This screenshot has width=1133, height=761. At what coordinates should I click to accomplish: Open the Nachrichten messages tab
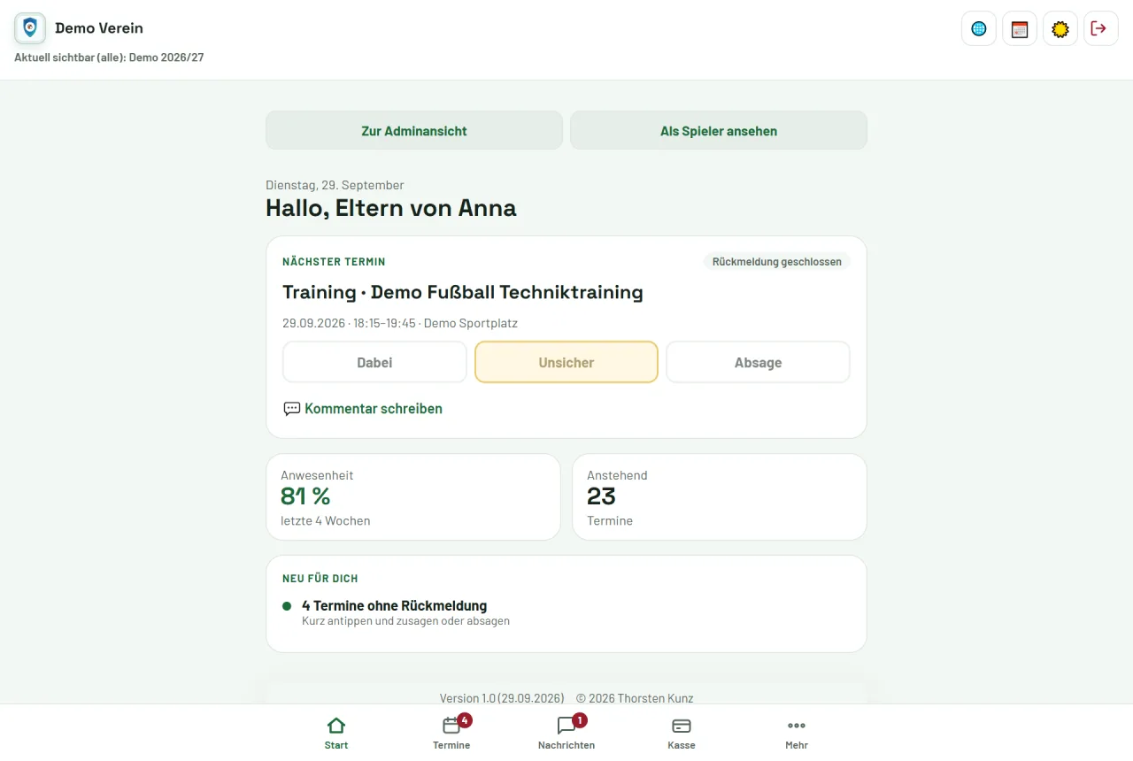point(566,733)
